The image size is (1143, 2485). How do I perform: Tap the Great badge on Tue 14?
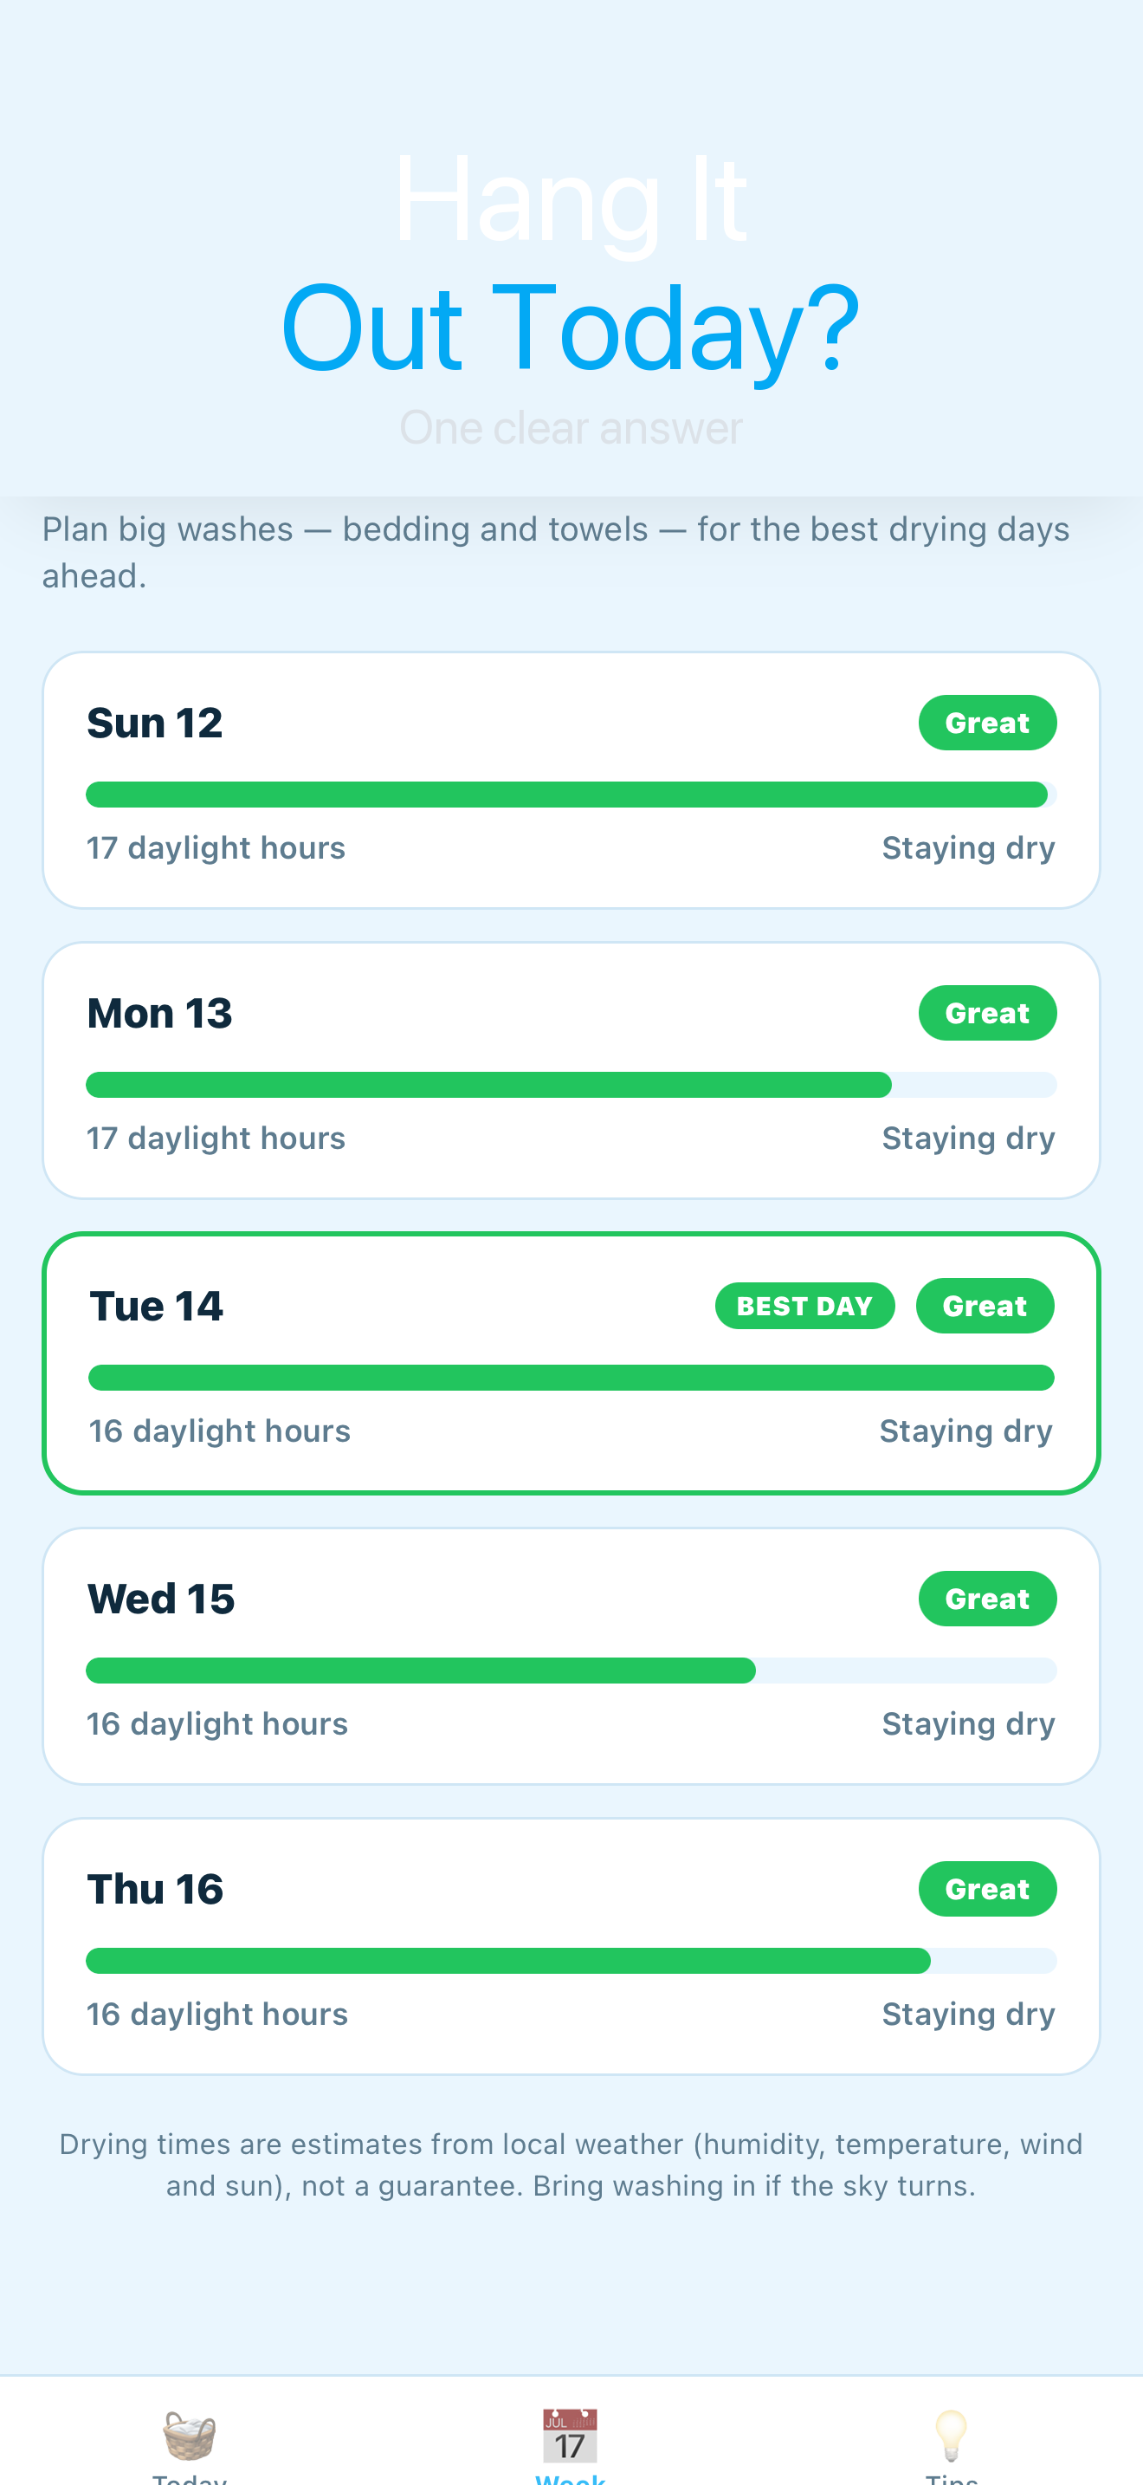point(984,1305)
